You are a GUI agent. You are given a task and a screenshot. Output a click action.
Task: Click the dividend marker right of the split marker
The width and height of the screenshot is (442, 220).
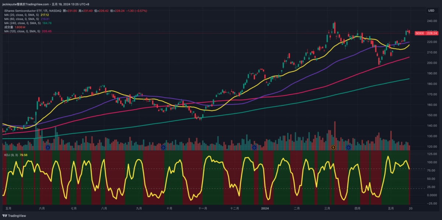click(348, 147)
